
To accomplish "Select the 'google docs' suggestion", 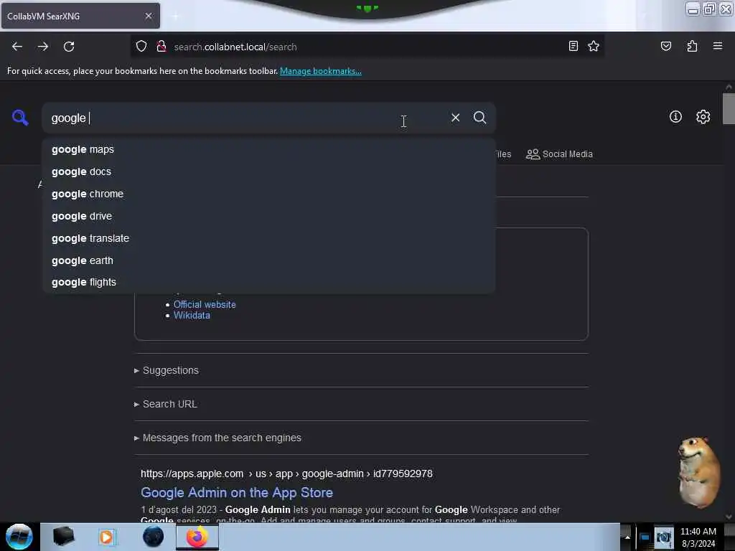I will 268,172.
